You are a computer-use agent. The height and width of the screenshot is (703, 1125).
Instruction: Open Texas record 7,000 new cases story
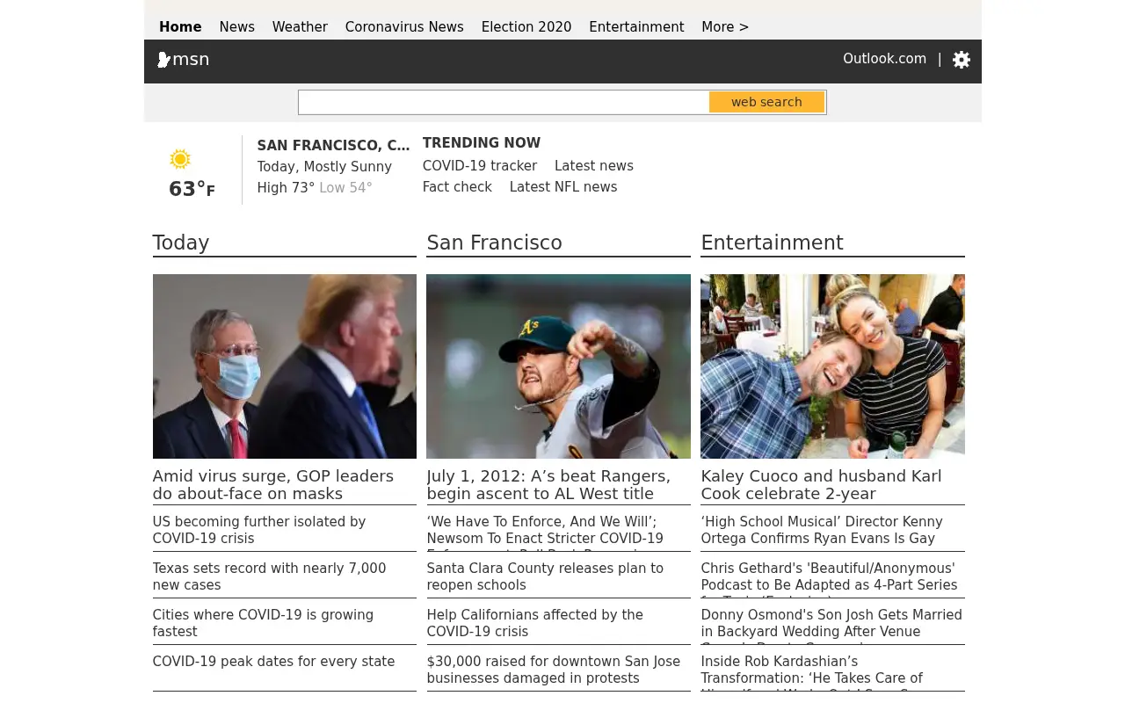(x=270, y=576)
